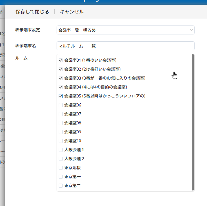Check the 東京応接 room checkbox
Viewport: 207px width, 206px height.
coord(61,168)
